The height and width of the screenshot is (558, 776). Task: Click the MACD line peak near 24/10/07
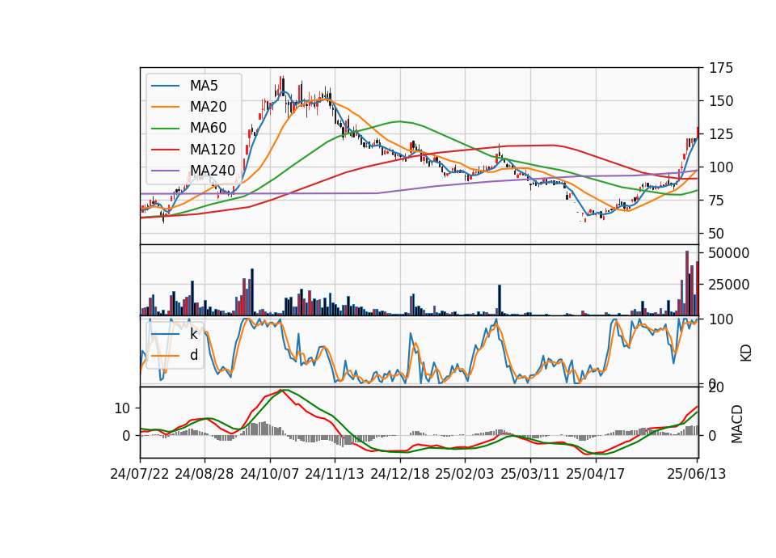pyautogui.click(x=282, y=390)
